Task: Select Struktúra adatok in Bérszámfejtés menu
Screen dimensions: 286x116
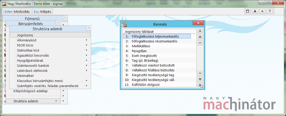Action: point(33,101)
